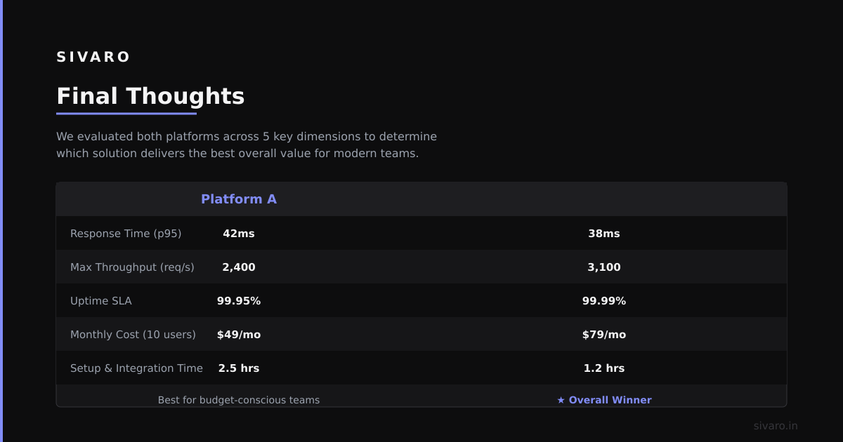The width and height of the screenshot is (843, 442).
Task: Select the Final Thoughts heading
Action: click(150, 96)
